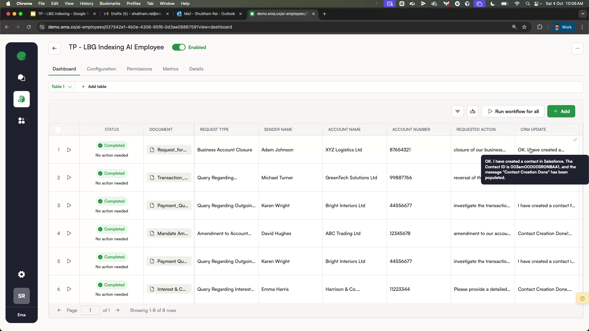Click the export/download icon next to the filter
Screen dimensions: 589x331
pyautogui.click(x=472, y=111)
